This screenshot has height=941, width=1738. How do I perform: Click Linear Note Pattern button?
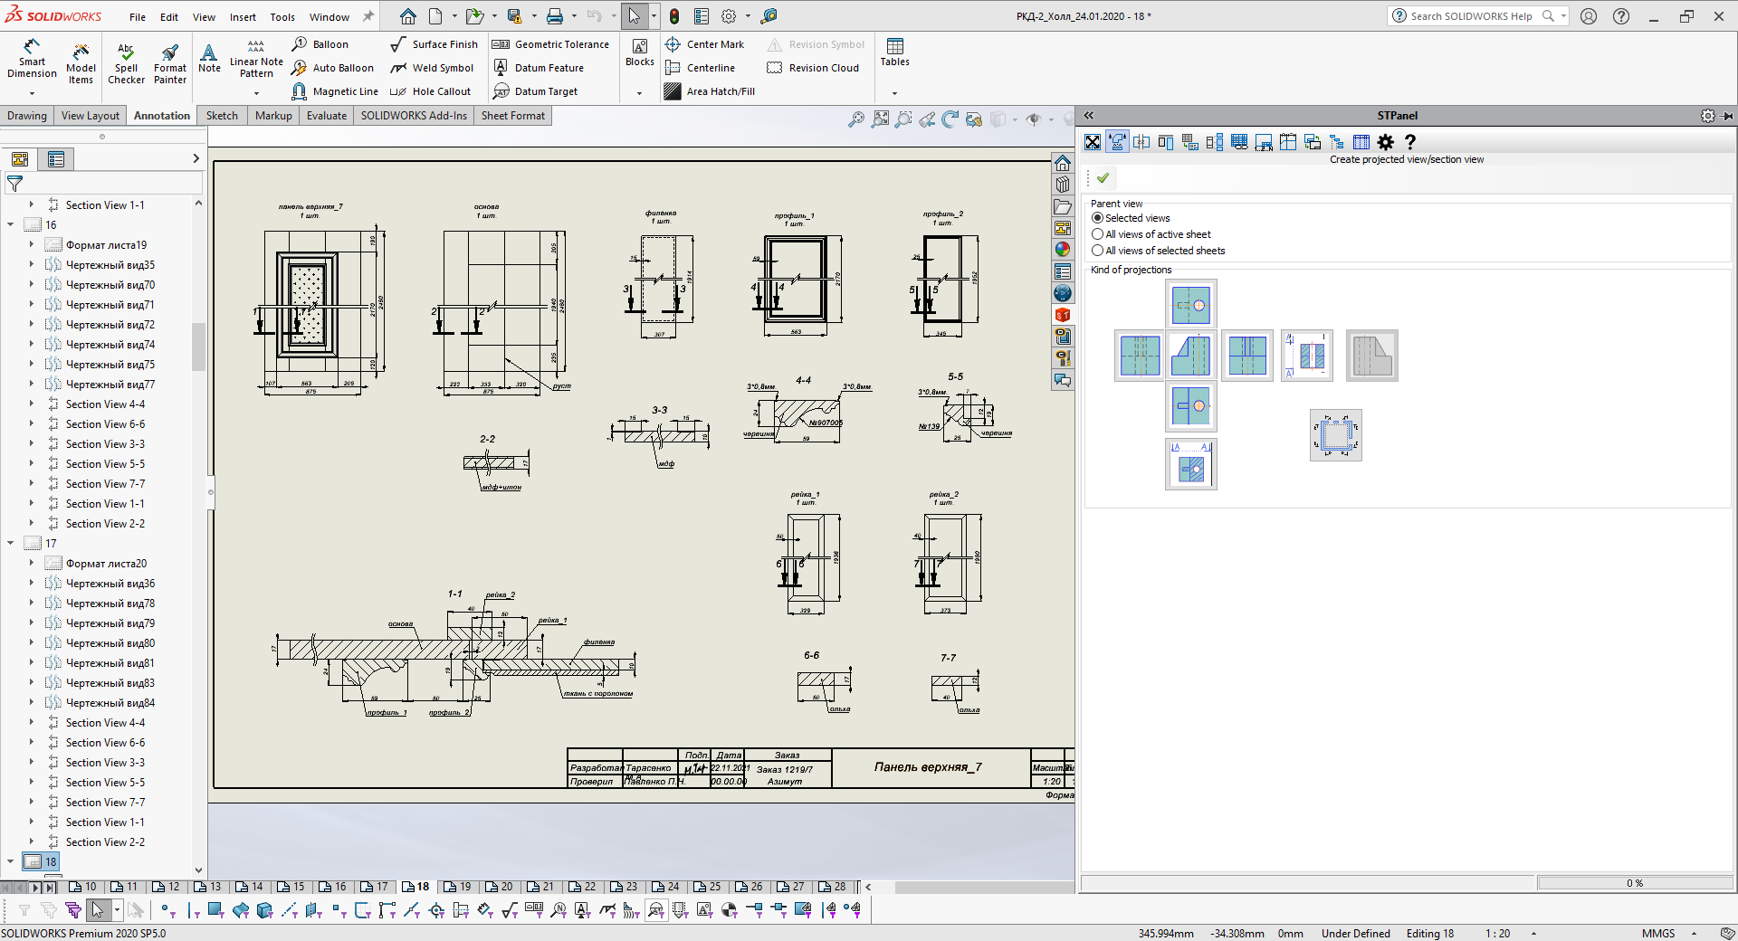[x=256, y=60]
